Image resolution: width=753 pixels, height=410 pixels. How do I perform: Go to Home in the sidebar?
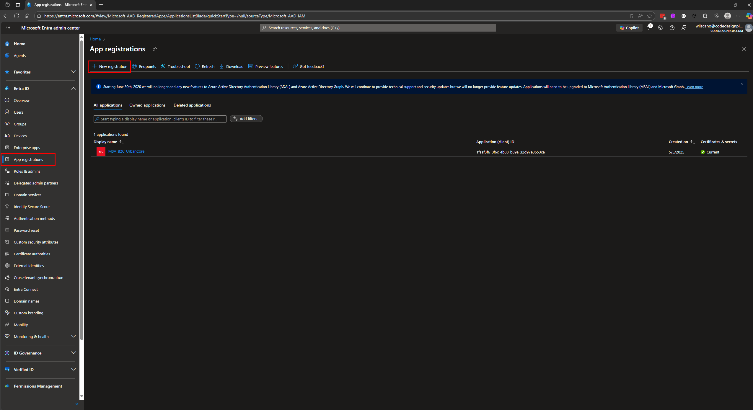tap(19, 44)
